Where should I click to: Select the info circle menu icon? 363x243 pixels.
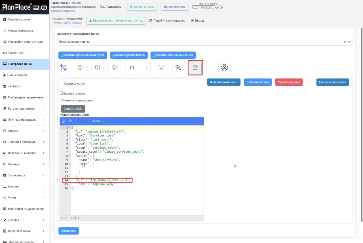[x=80, y=67]
